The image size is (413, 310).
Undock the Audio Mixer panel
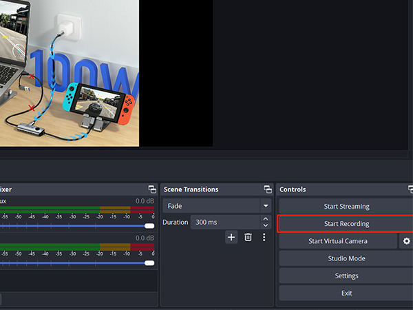[152, 189]
